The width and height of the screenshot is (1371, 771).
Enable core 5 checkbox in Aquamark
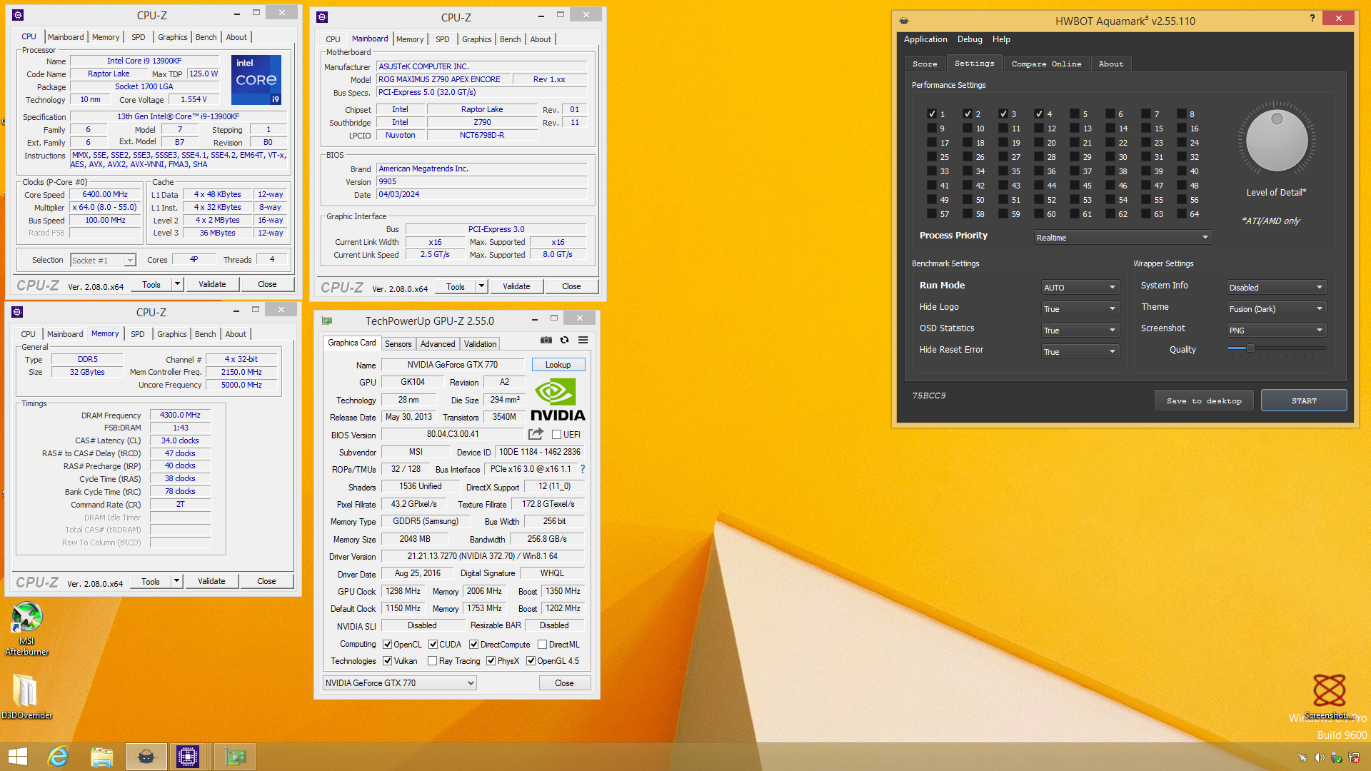click(1075, 114)
